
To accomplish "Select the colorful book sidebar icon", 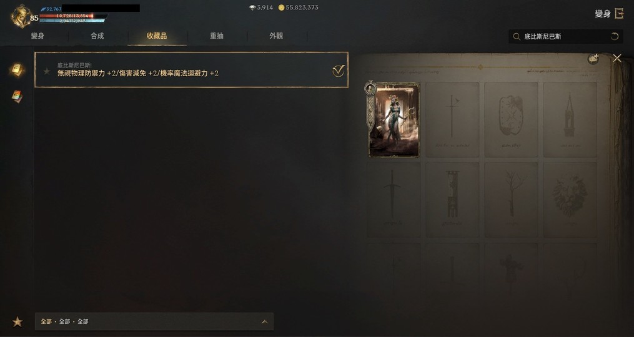I will (17, 96).
